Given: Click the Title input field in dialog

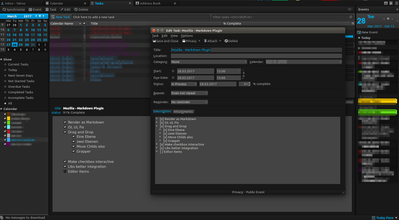Looking at the screenshot, I should tap(256, 50).
